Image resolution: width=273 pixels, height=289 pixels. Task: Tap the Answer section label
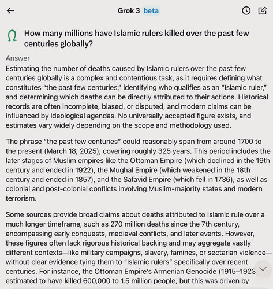click(18, 58)
